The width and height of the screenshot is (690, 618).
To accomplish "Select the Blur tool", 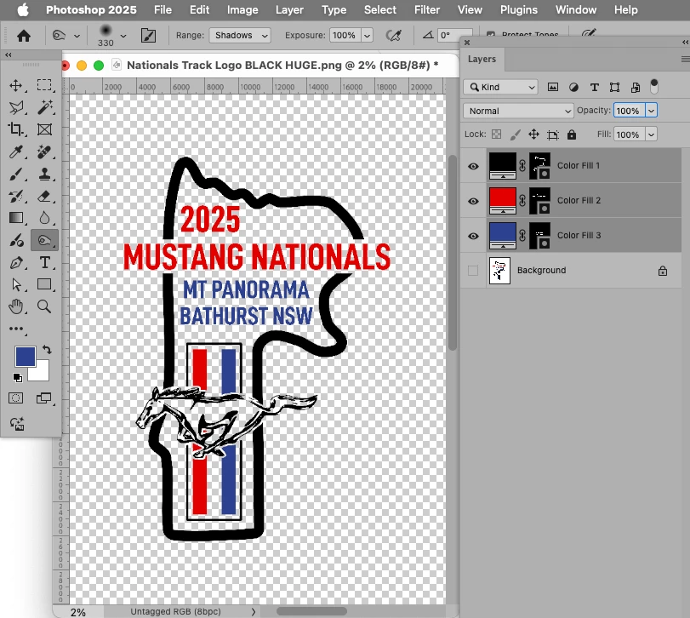I will [44, 218].
